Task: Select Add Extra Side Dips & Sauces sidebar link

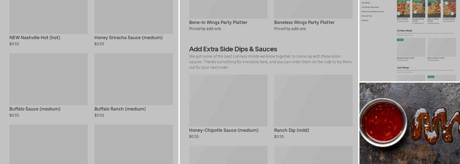Action: [x=372, y=11]
